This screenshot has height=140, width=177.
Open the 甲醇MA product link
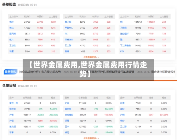tap(69, 28)
